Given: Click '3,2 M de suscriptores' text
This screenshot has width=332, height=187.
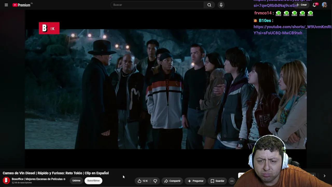Looking at the screenshot, I should (22, 183).
